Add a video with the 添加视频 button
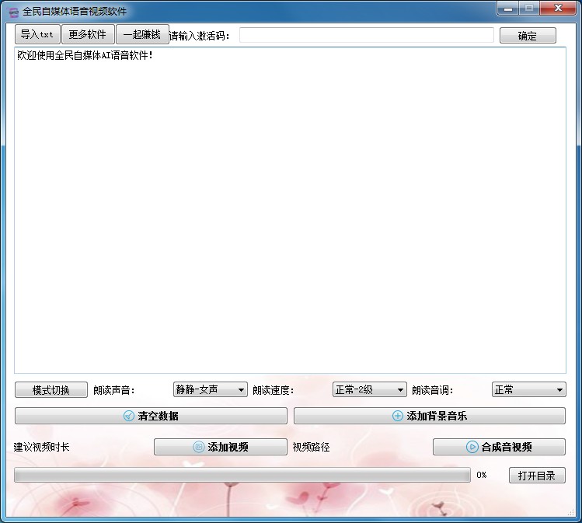This screenshot has width=582, height=523. click(221, 447)
